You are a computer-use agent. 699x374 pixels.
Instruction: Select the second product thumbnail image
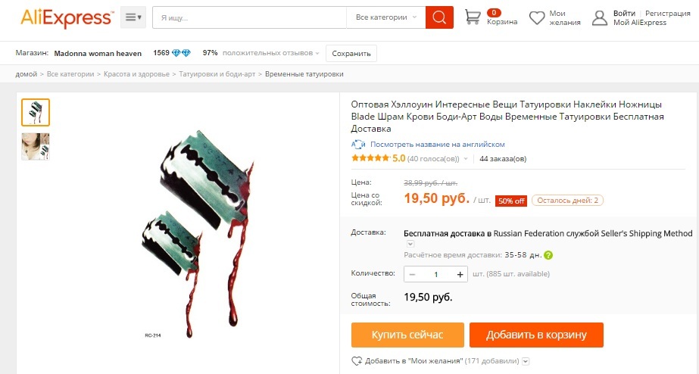[36, 147]
